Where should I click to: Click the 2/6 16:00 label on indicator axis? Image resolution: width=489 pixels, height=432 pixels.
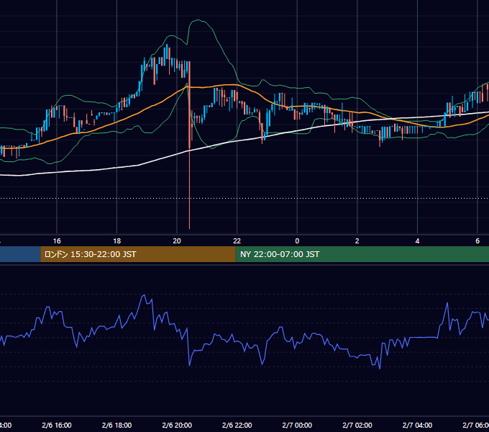pyautogui.click(x=57, y=425)
